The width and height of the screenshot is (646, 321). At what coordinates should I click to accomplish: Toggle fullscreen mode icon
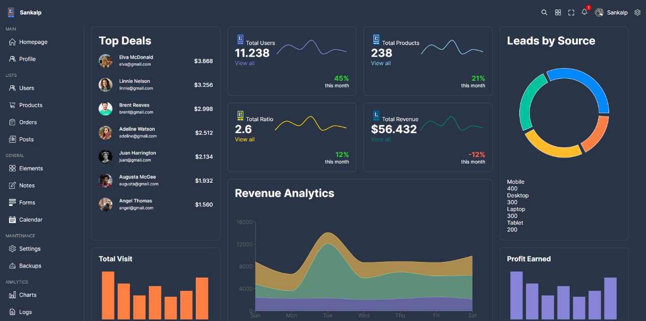click(x=571, y=13)
